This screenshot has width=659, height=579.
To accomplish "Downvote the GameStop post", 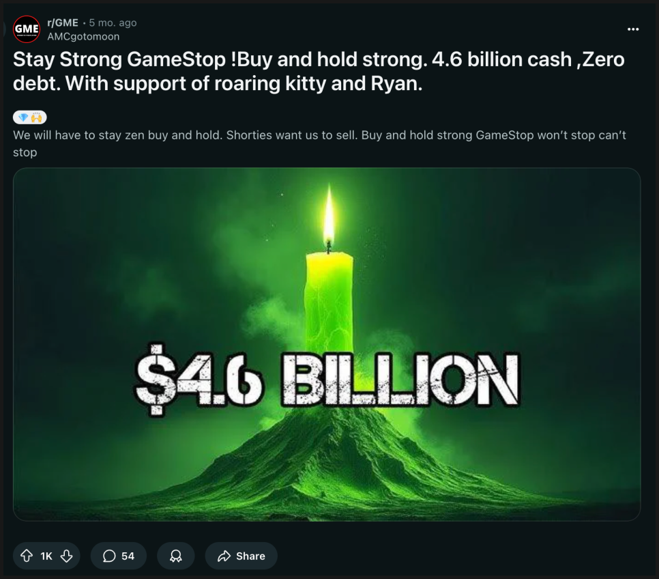I will [66, 556].
